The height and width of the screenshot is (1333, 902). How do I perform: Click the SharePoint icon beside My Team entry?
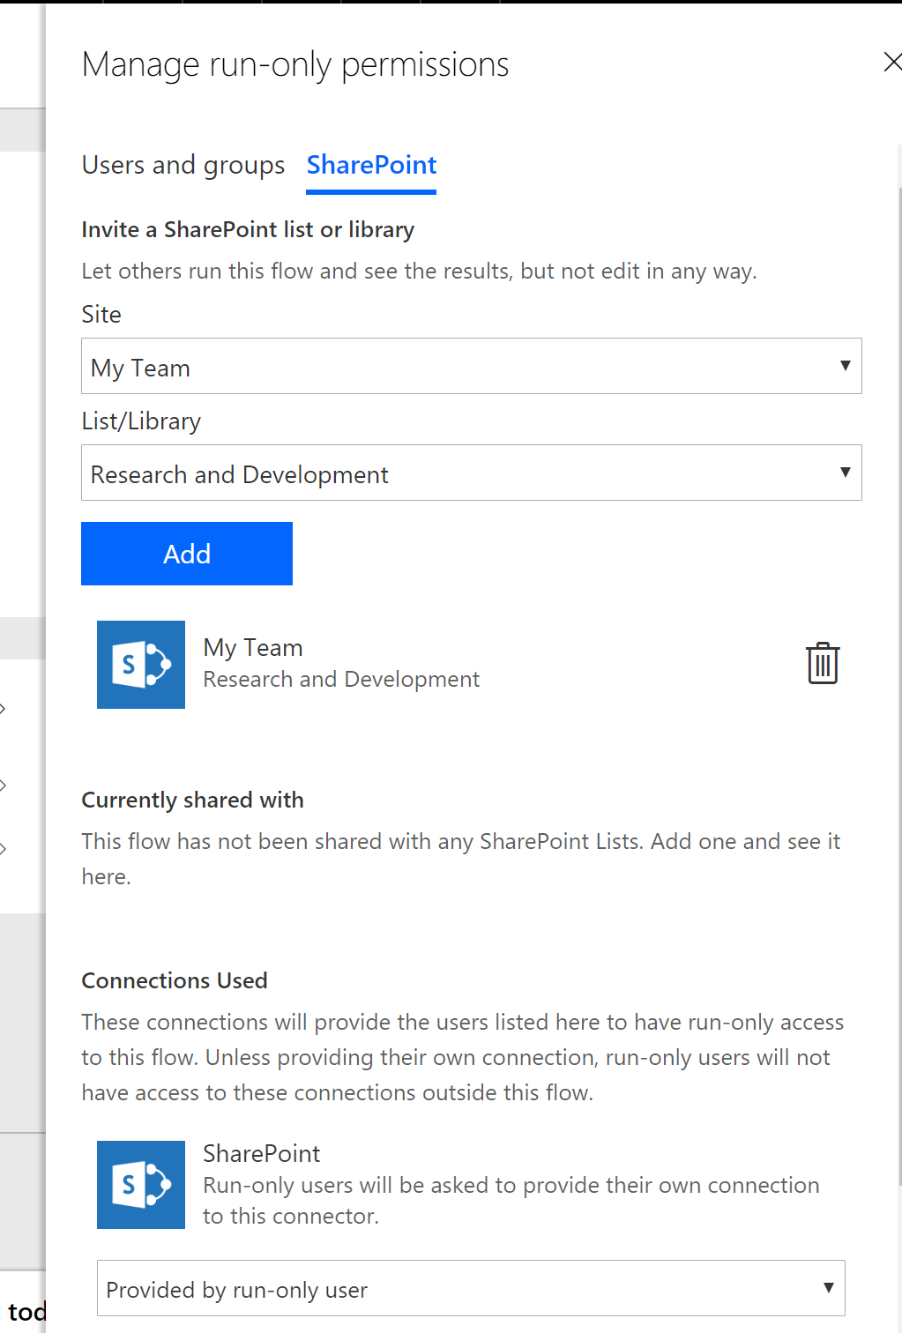tap(140, 664)
